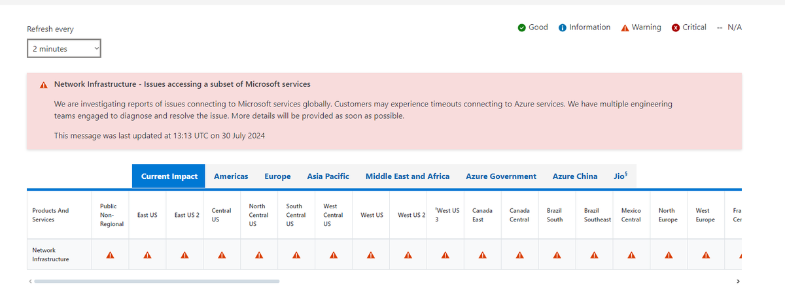Screen dimensions: 785x290
Task: Click the East US warning icon
Action: click(147, 255)
